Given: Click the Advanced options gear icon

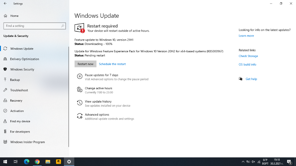Looking at the screenshot, I should (x=80, y=116).
